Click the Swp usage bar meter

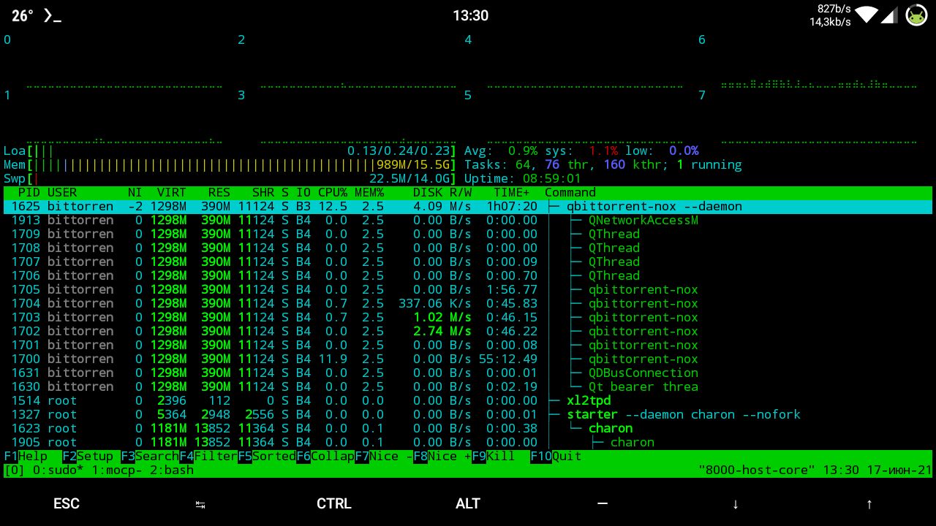coord(230,178)
